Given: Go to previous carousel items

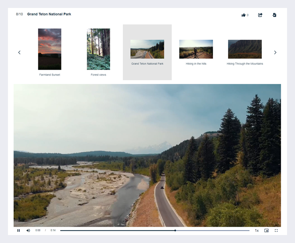Looking at the screenshot, I should click(19, 52).
